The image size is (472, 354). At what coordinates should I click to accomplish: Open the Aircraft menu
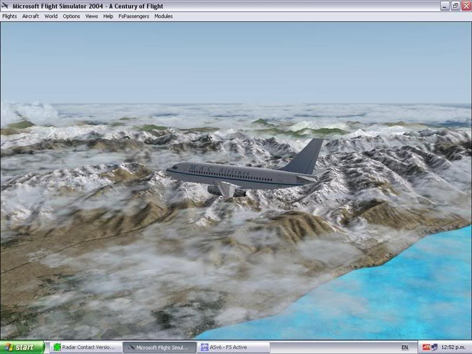pyautogui.click(x=31, y=17)
